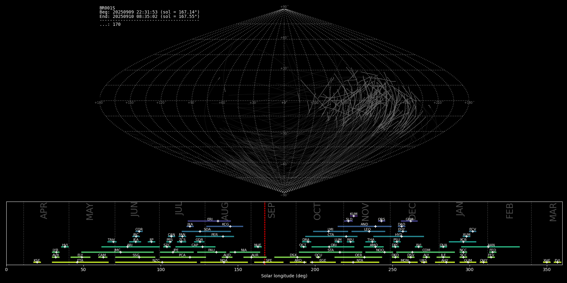The width and height of the screenshot is (567, 283).
Task: Click the NDA shower bar
Action: tap(224, 262)
